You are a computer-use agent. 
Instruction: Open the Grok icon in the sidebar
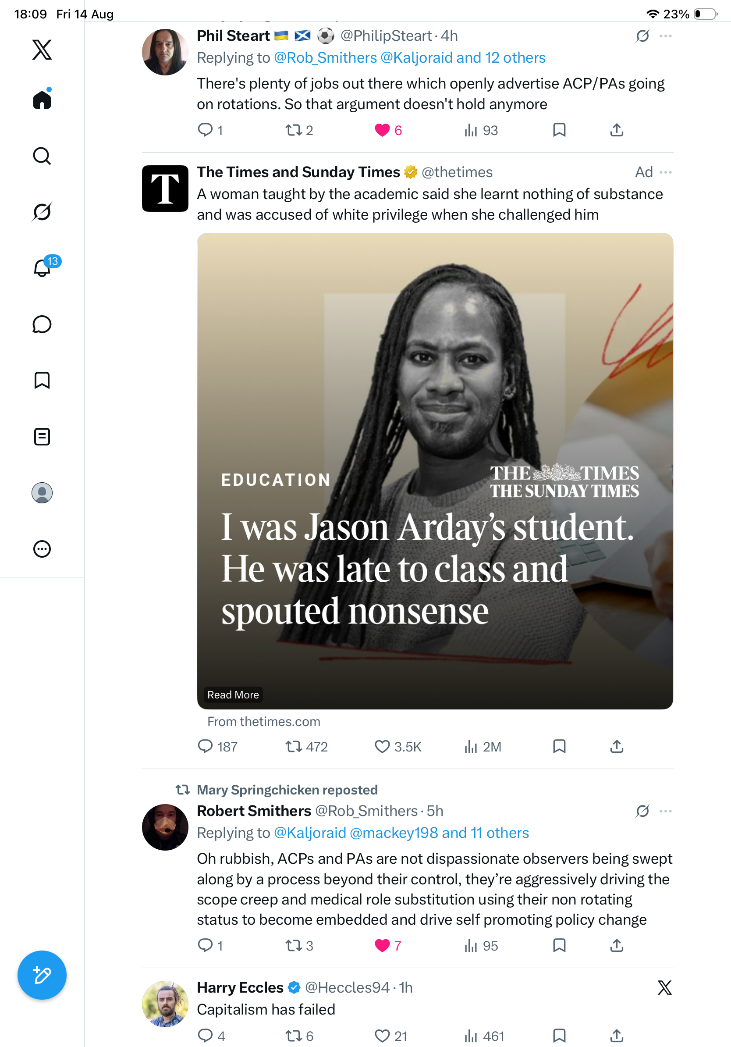click(42, 212)
